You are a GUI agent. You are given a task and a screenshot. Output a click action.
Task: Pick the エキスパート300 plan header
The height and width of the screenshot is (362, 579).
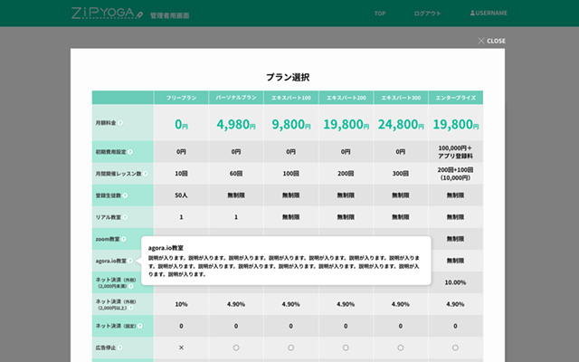click(401, 97)
